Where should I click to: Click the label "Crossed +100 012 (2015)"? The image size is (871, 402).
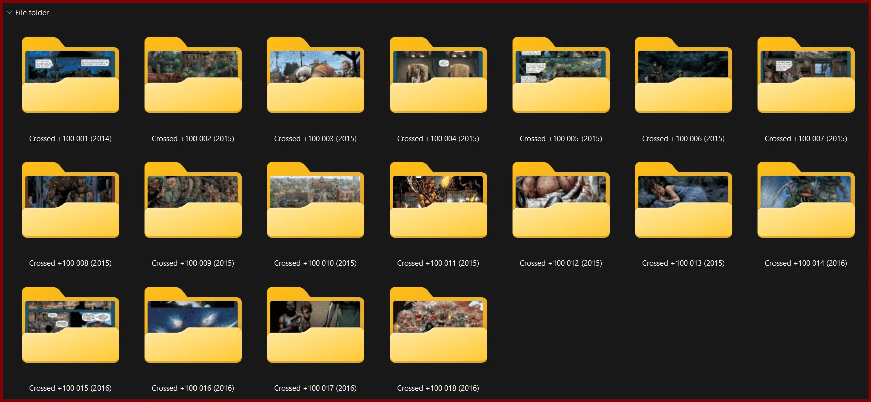561,263
